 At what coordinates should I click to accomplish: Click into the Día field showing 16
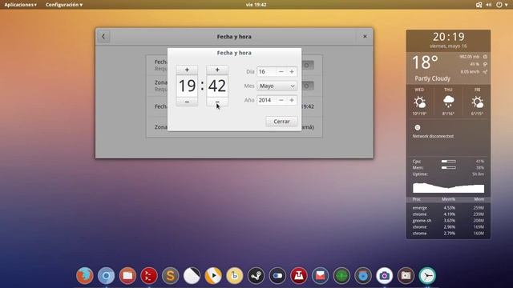pos(267,71)
